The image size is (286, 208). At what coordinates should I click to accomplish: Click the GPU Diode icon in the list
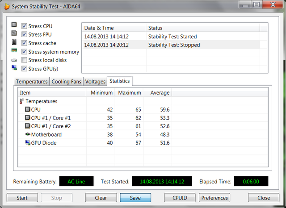[27, 143]
